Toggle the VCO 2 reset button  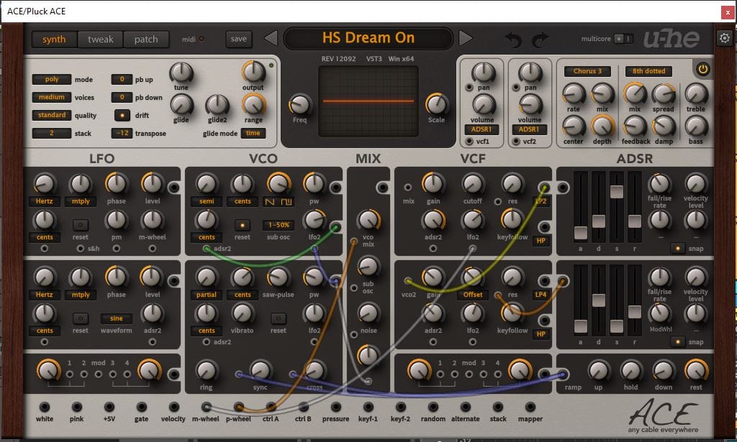tap(279, 318)
